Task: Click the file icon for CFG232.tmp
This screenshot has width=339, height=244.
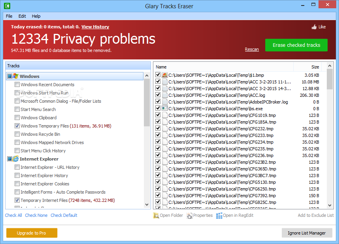Action: 165,128
